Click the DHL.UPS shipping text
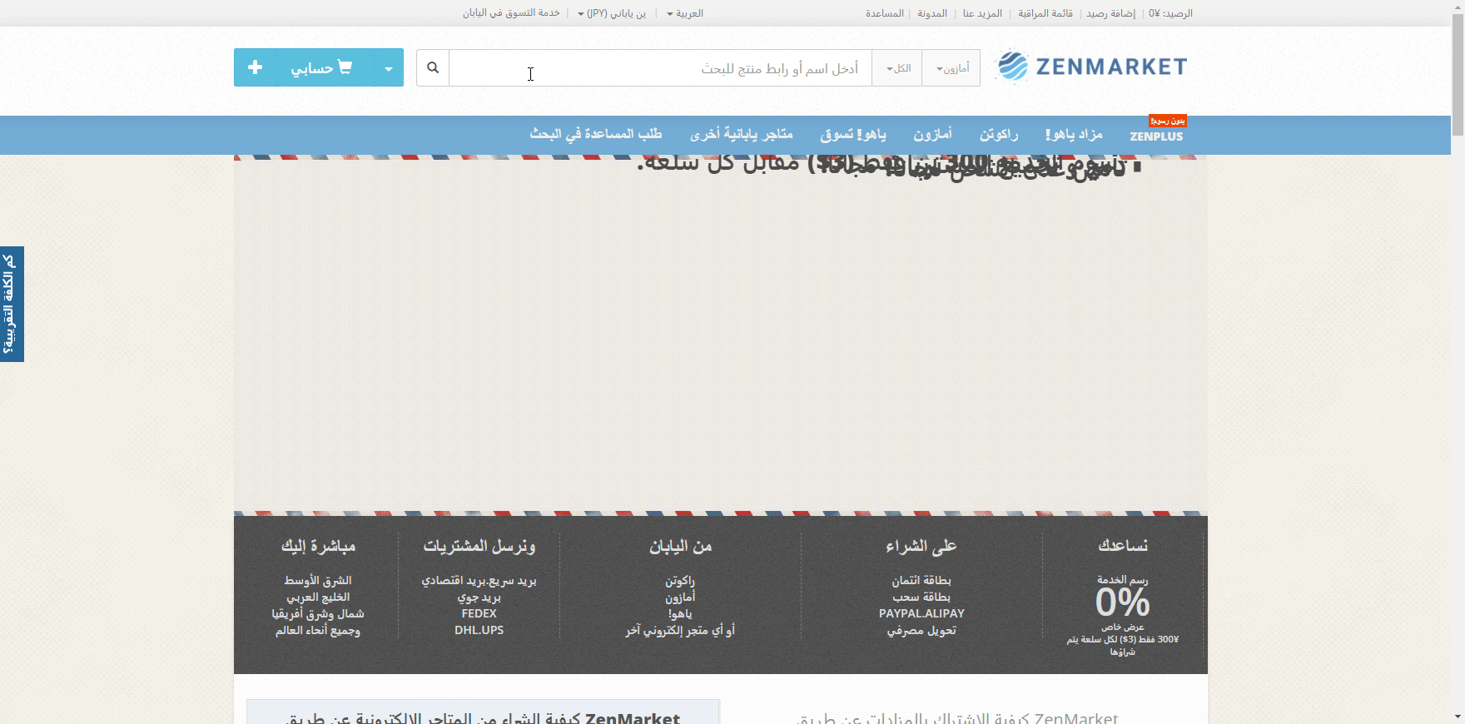 (x=479, y=630)
